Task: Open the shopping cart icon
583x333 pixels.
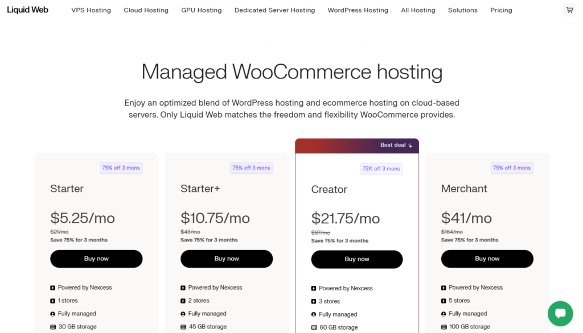Action: pyautogui.click(x=569, y=10)
